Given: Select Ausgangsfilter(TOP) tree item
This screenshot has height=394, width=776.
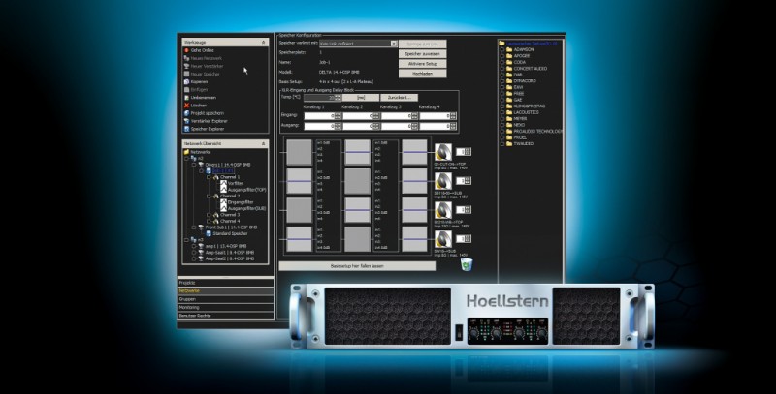Looking at the screenshot, I should coord(243,190).
